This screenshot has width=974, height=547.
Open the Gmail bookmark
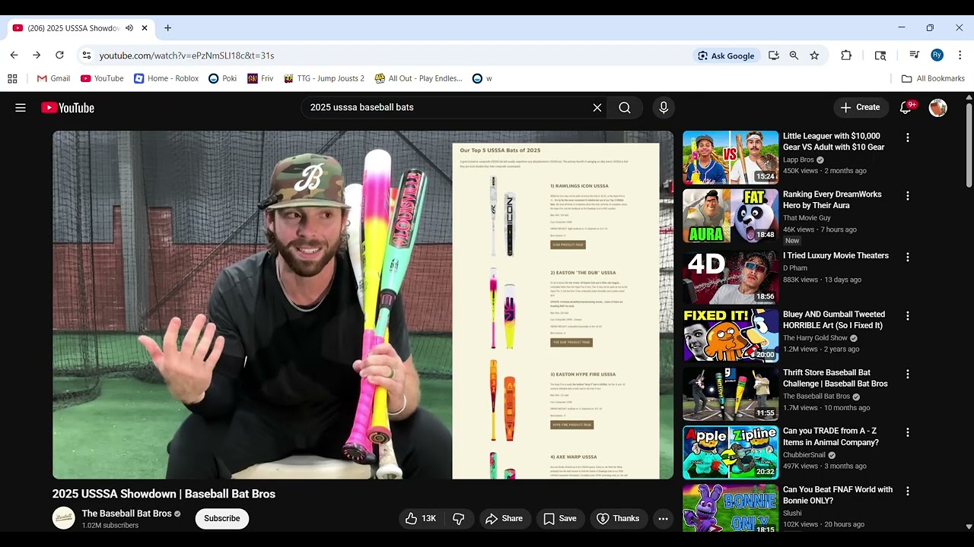(x=54, y=78)
